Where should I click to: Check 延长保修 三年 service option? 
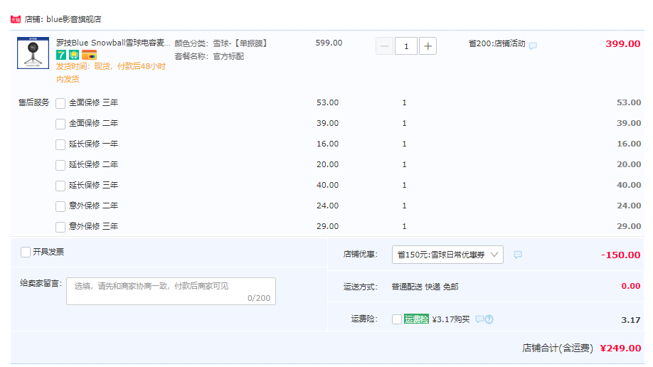[x=60, y=186]
